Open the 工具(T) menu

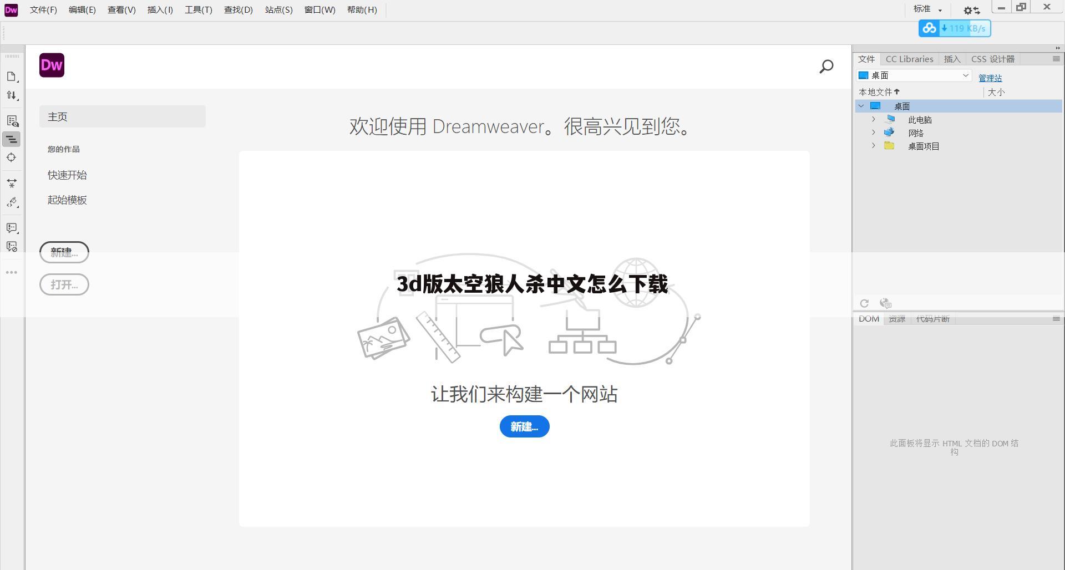[199, 10]
